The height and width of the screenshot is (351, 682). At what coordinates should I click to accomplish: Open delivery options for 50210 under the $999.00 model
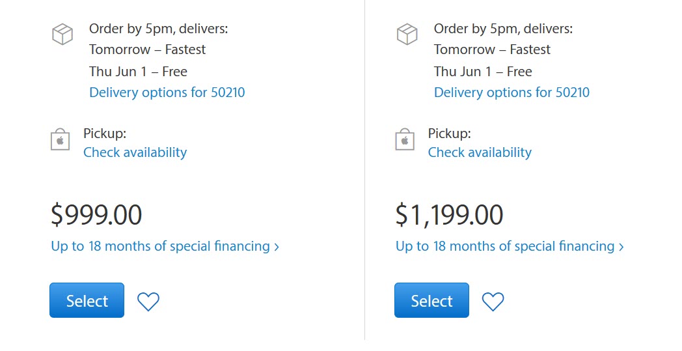[x=167, y=92]
